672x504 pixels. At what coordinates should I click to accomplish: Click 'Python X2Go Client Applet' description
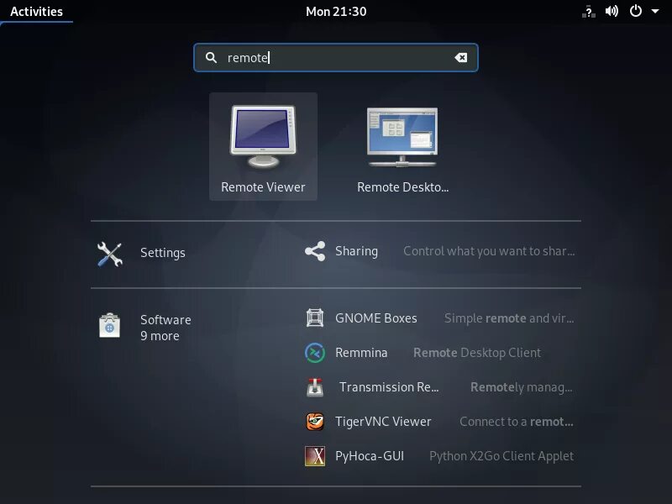point(501,456)
